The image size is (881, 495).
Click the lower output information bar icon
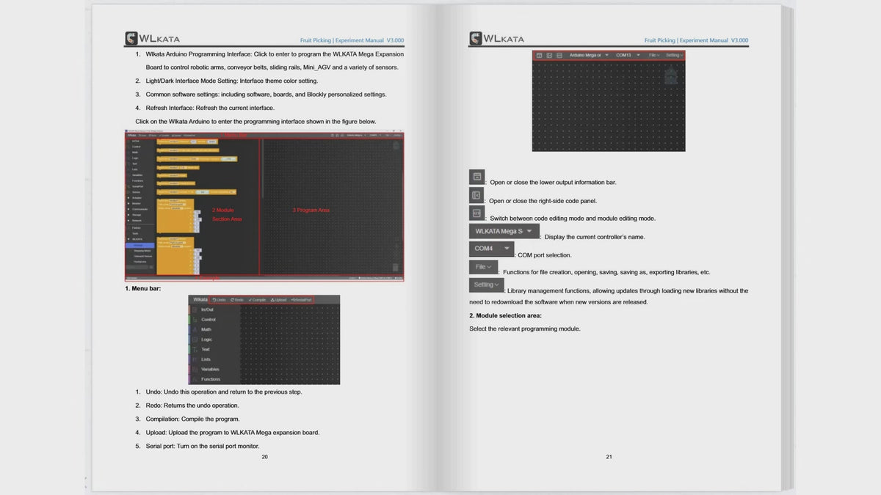point(476,177)
